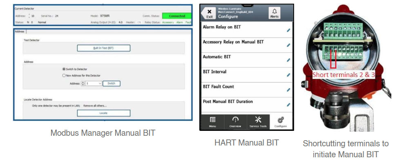The height and width of the screenshot is (165, 415).
Task: Go to the Overview tab
Action: coord(235,122)
